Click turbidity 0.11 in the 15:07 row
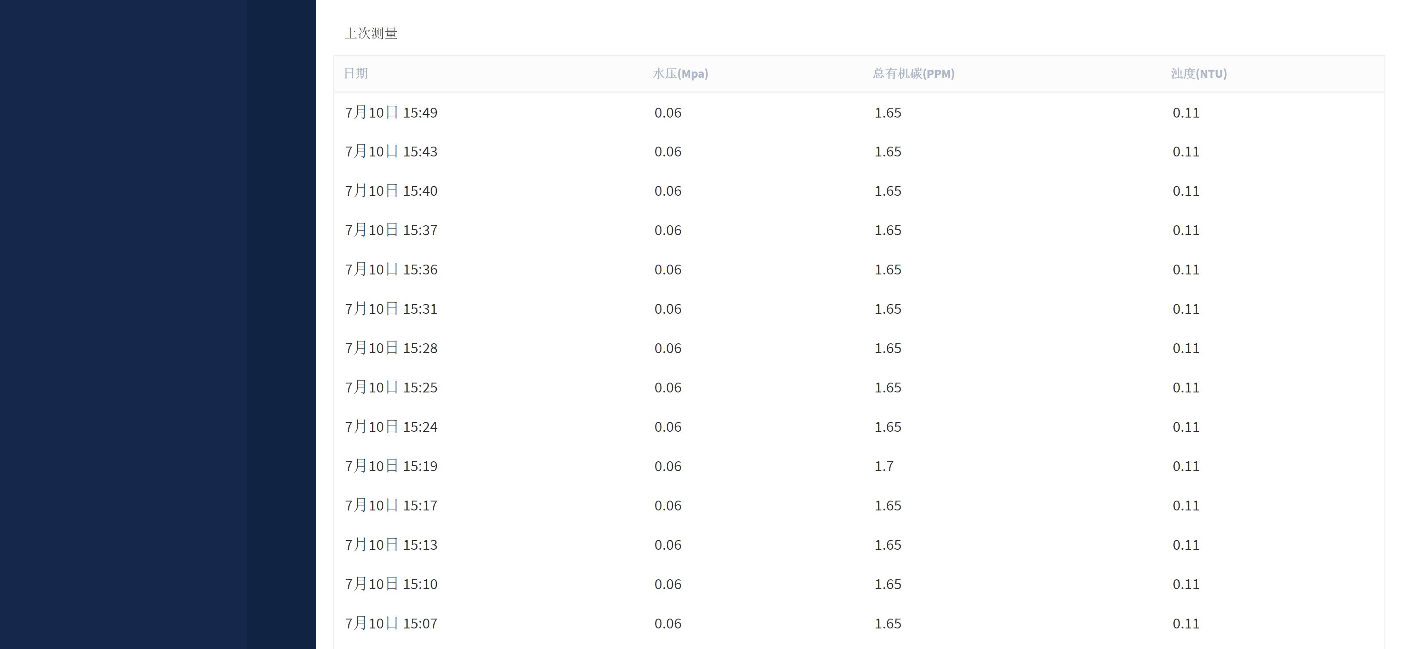This screenshot has height=649, width=1401. tap(1185, 624)
